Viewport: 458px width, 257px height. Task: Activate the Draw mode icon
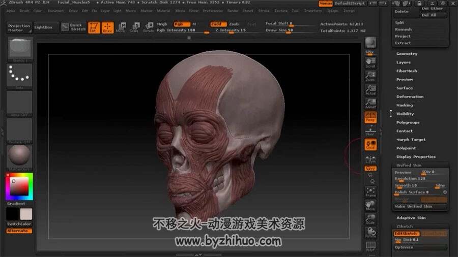pos(107,27)
